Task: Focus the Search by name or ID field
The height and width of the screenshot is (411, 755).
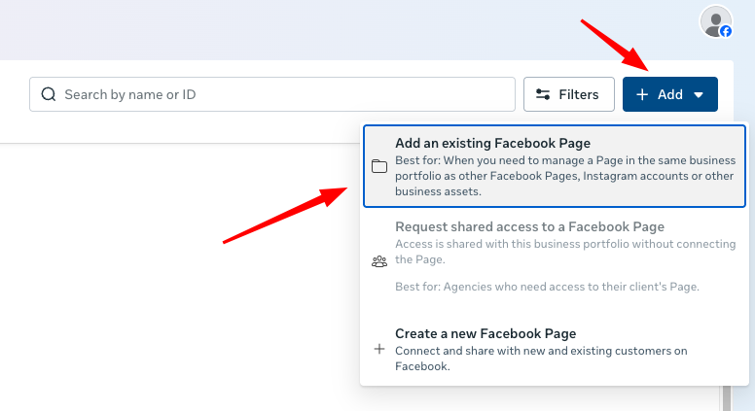Action: pos(272,94)
